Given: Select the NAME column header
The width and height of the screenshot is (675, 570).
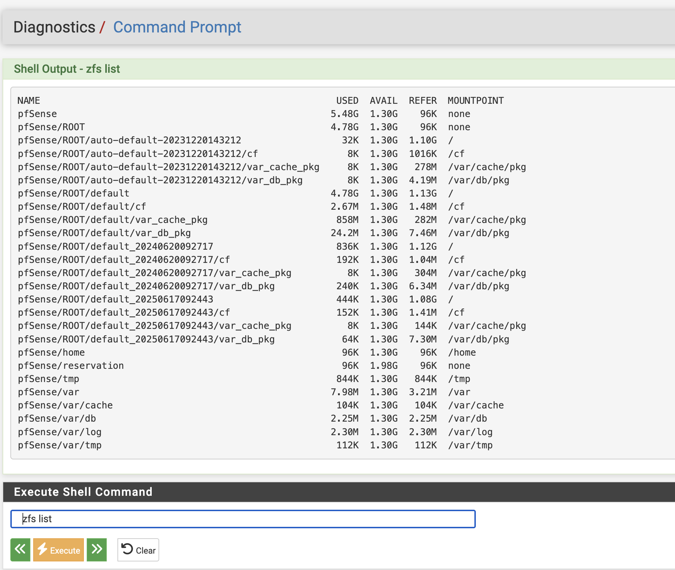Looking at the screenshot, I should (x=29, y=101).
